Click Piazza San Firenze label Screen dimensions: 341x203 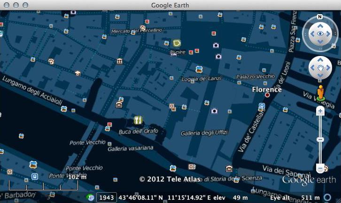293,31
